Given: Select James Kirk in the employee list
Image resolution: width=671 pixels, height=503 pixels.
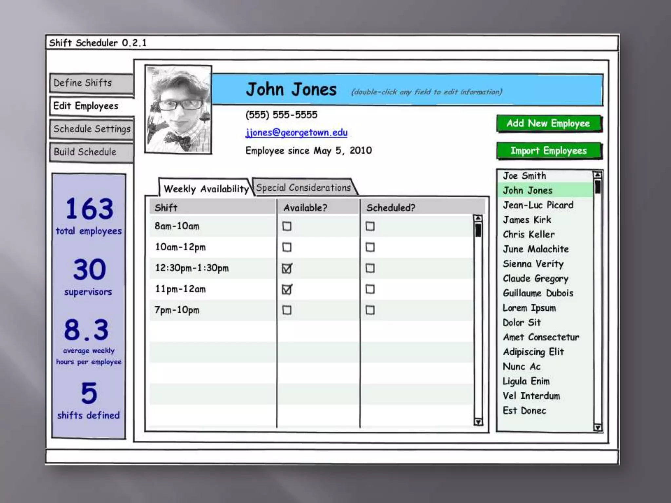Looking at the screenshot, I should click(545, 220).
